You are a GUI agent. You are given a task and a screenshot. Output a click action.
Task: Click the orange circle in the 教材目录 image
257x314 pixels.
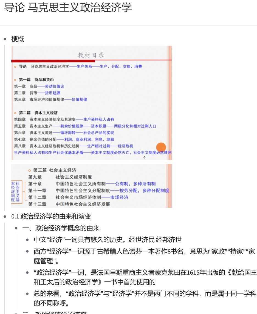tap(161, 148)
